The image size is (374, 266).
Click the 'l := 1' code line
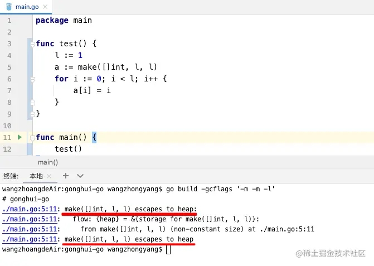click(69, 55)
